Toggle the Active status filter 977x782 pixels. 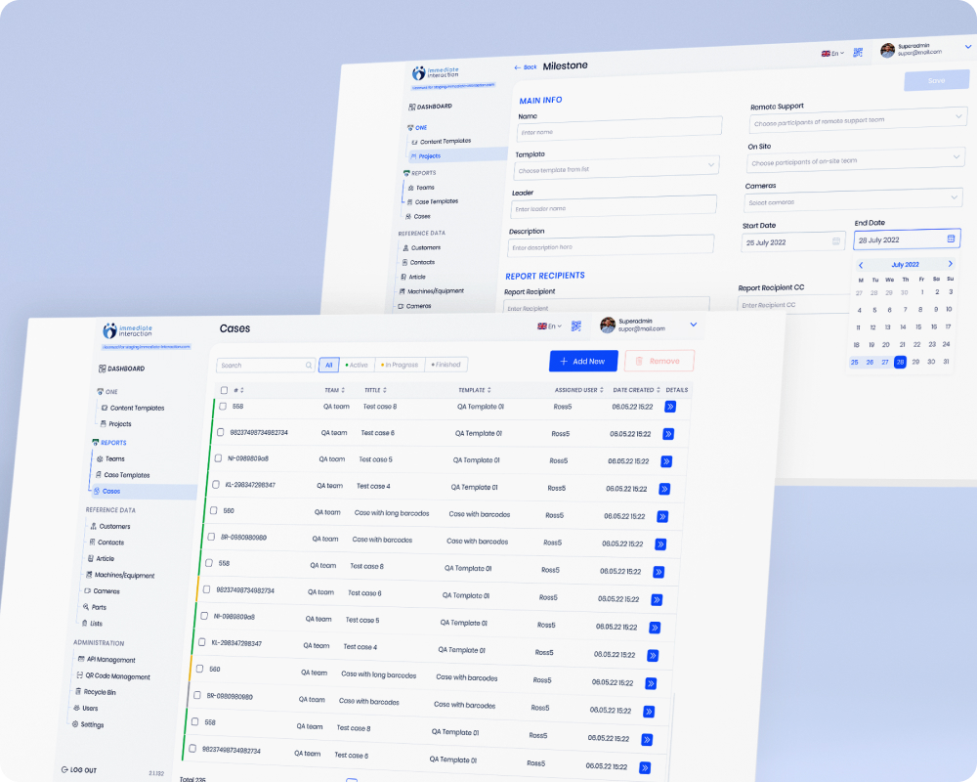pyautogui.click(x=357, y=365)
